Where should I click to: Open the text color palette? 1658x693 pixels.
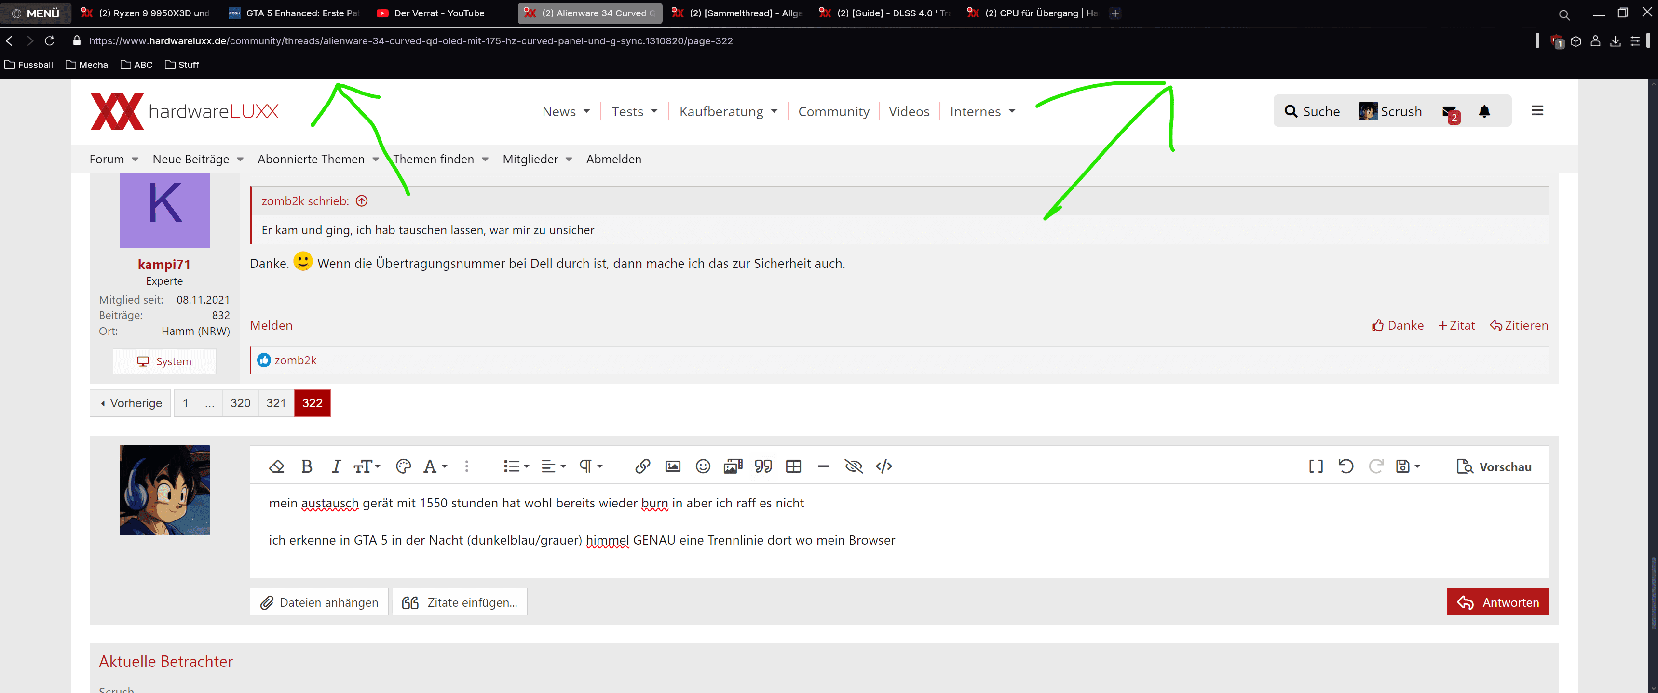pos(403,466)
